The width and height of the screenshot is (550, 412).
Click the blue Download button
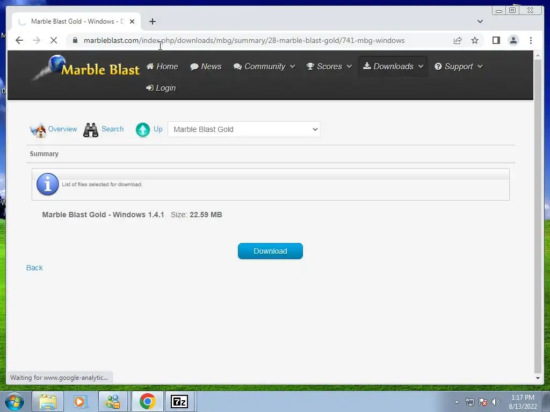click(x=271, y=251)
